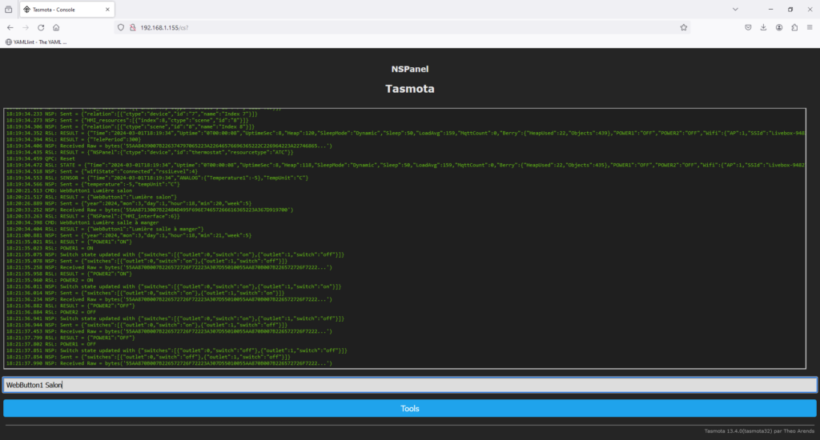Screen dimensions: 820x440
Task: Open the Firefox account icon
Action: click(x=779, y=28)
